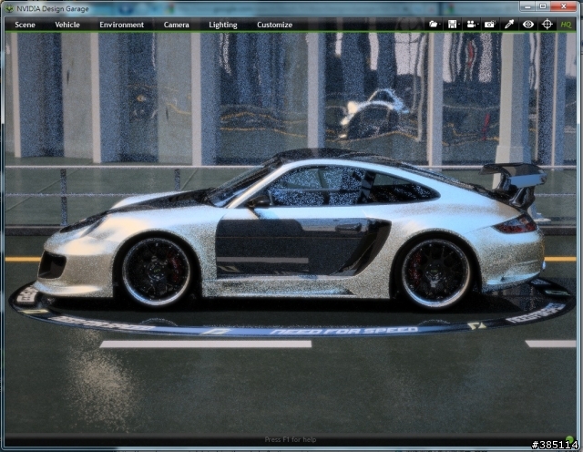
Task: Click the crosshair target icon
Action: click(547, 25)
